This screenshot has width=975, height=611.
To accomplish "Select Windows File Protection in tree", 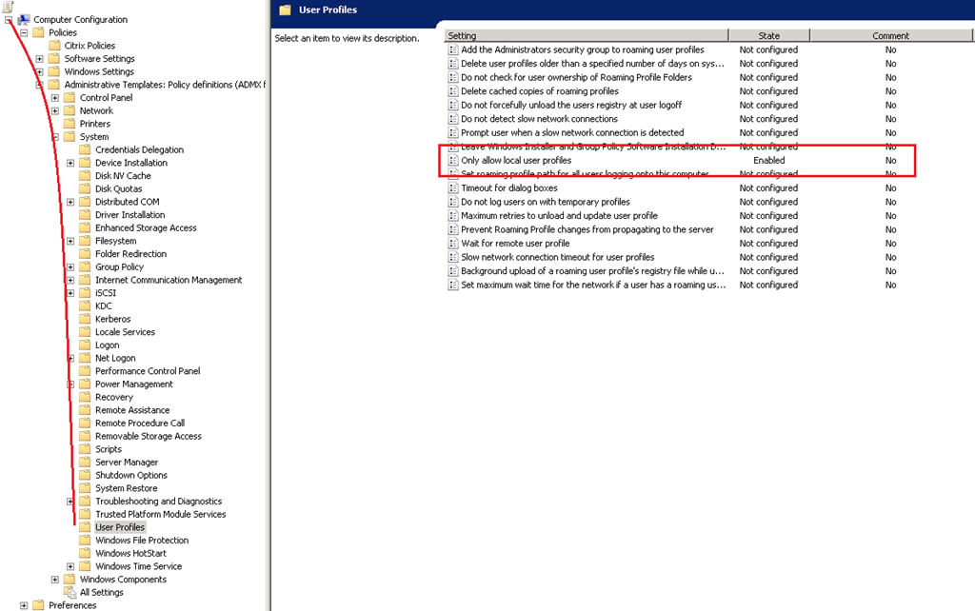I will pyautogui.click(x=142, y=541).
